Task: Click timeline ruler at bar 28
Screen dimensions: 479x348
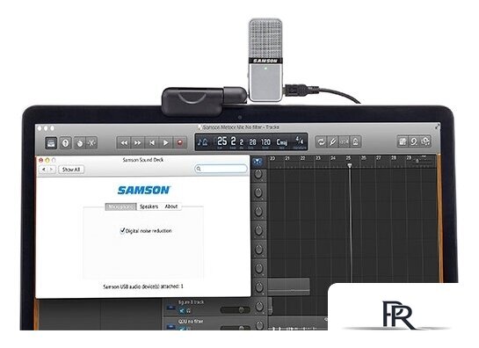Action: click(394, 158)
